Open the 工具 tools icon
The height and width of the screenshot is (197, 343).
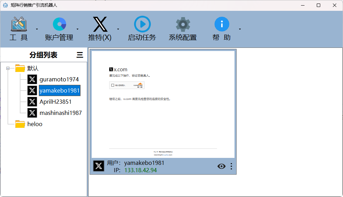click(x=19, y=24)
